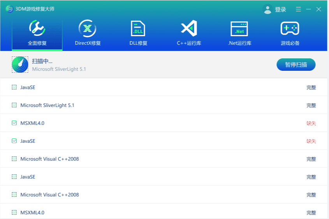The width and height of the screenshot is (329, 219).
Task: Click the 3DM app logo
Action: tap(9, 9)
